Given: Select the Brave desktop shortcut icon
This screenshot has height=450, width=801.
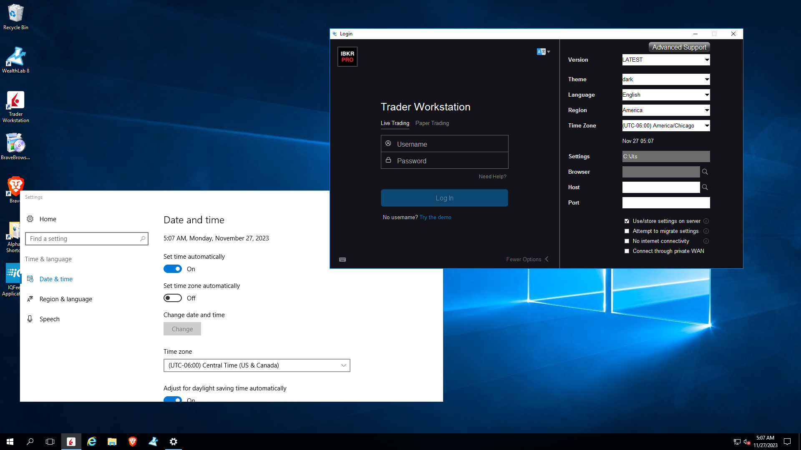Looking at the screenshot, I should (x=16, y=186).
